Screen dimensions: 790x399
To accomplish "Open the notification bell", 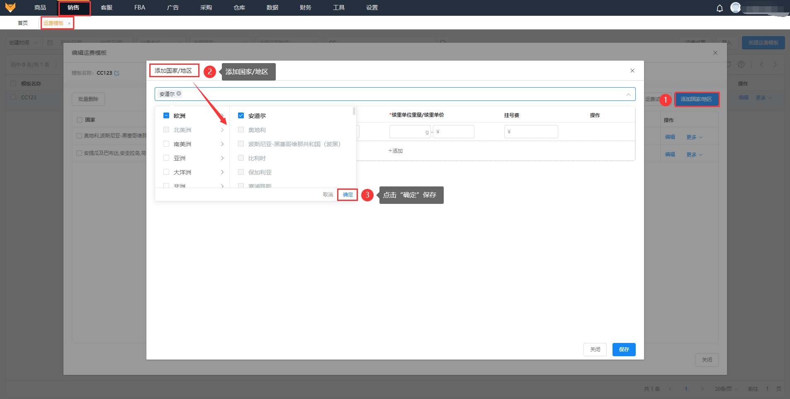I will click(720, 8).
